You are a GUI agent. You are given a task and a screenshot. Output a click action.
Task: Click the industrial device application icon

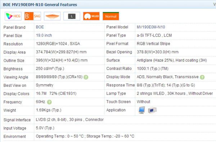pyautogui.click(x=152, y=110)
